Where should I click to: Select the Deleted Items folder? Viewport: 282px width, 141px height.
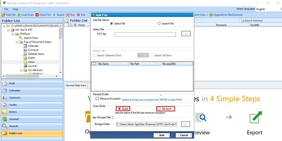pyautogui.click(x=33, y=54)
